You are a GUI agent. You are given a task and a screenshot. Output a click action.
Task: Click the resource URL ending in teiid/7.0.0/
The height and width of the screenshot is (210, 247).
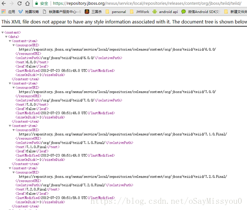(117, 92)
